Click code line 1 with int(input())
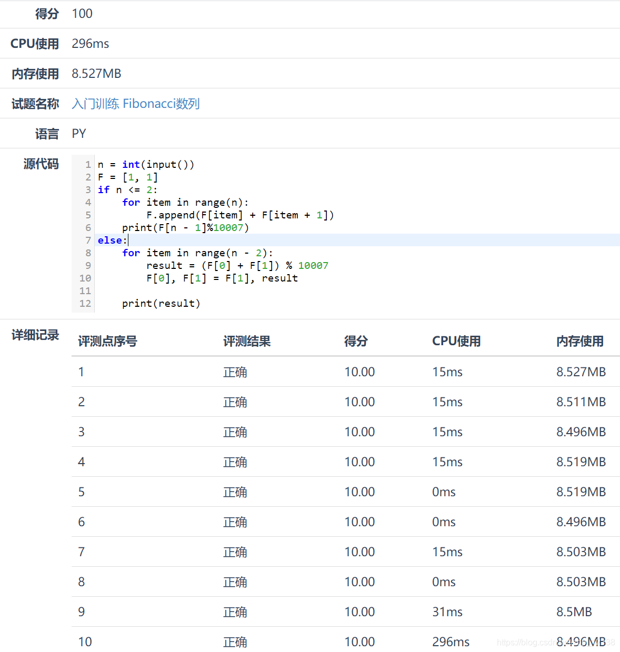The image size is (620, 652). coord(146,165)
